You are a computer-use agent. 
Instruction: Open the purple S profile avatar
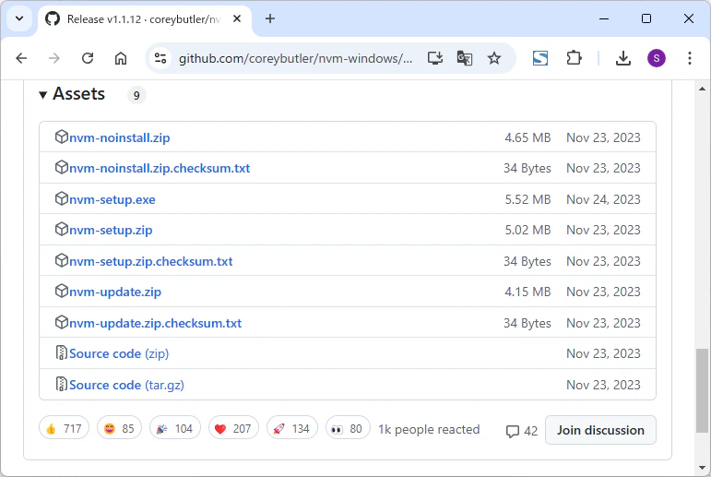pyautogui.click(x=657, y=58)
